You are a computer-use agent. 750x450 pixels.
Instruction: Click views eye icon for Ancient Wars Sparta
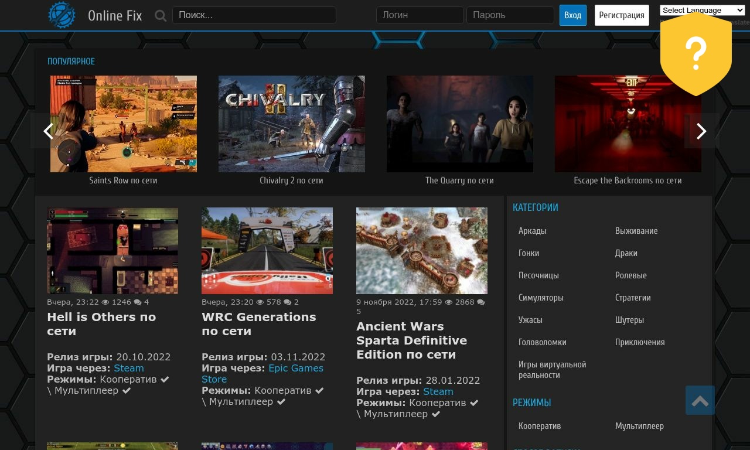pyautogui.click(x=449, y=302)
